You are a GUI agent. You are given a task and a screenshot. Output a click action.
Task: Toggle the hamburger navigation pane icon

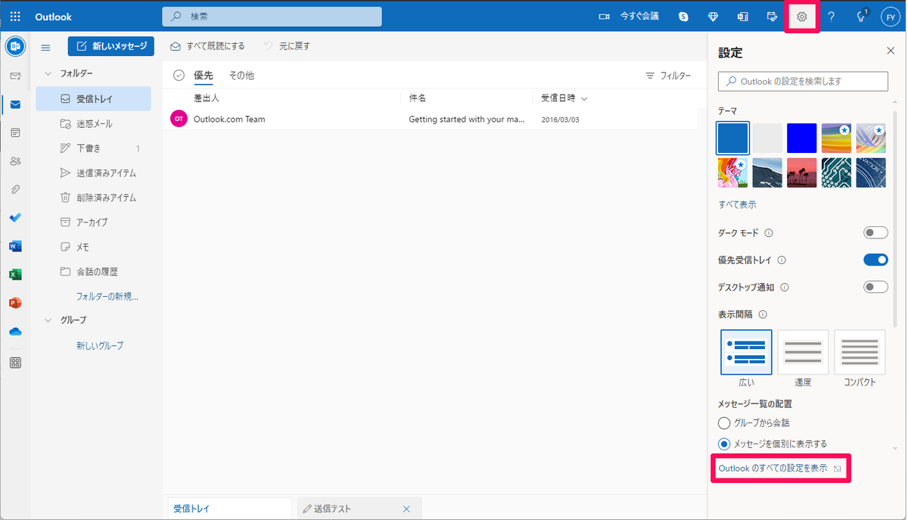coord(45,47)
